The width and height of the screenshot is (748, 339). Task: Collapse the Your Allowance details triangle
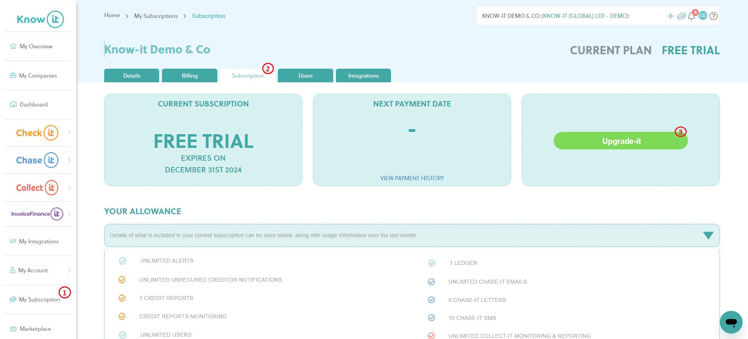point(708,235)
